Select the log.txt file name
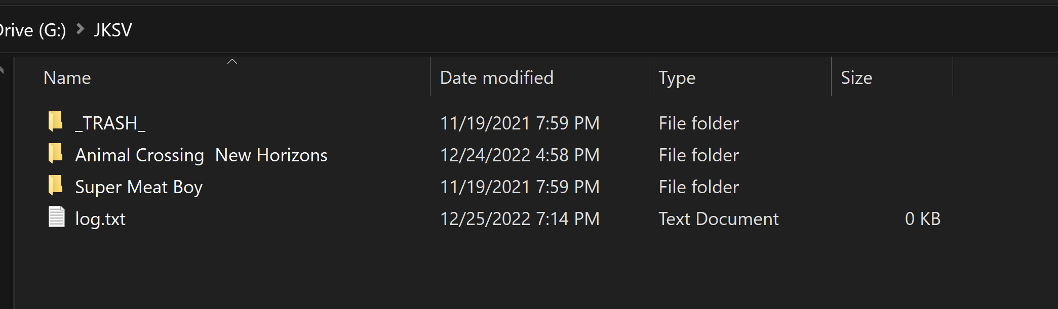This screenshot has width=1058, height=309. [x=100, y=219]
